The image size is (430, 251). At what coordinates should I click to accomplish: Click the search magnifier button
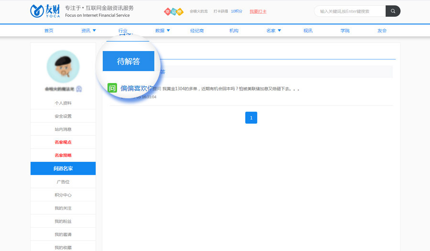tap(393, 11)
